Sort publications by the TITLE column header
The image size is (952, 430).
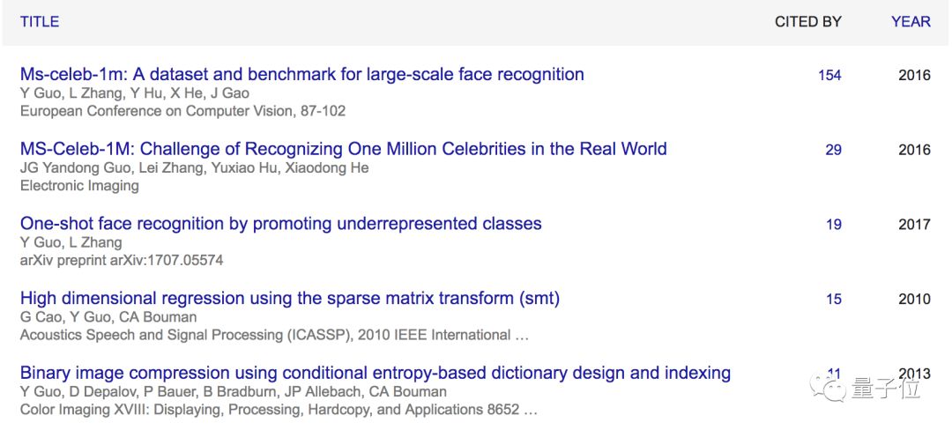[40, 22]
